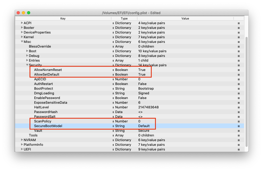Toggle the AllowNvramReset True value
The image size is (263, 171).
(142, 70)
